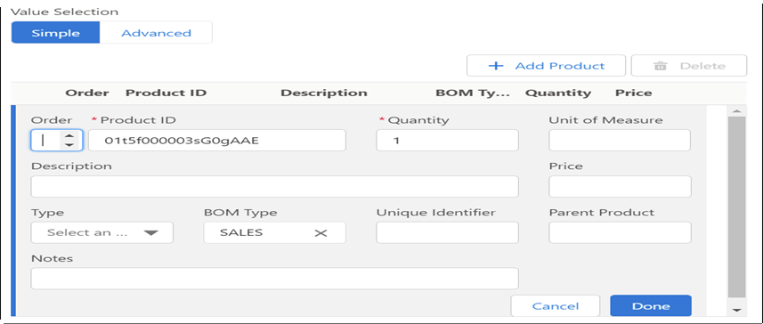Click the Quantity column header

(x=558, y=93)
